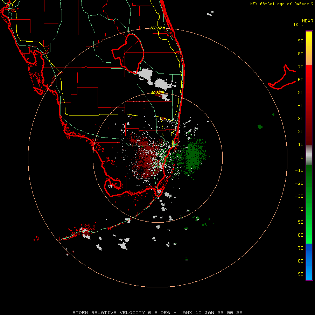The height and width of the screenshot is (315, 315).
Task: Click the 60 value on the velocity scale
Action: pos(301,79)
